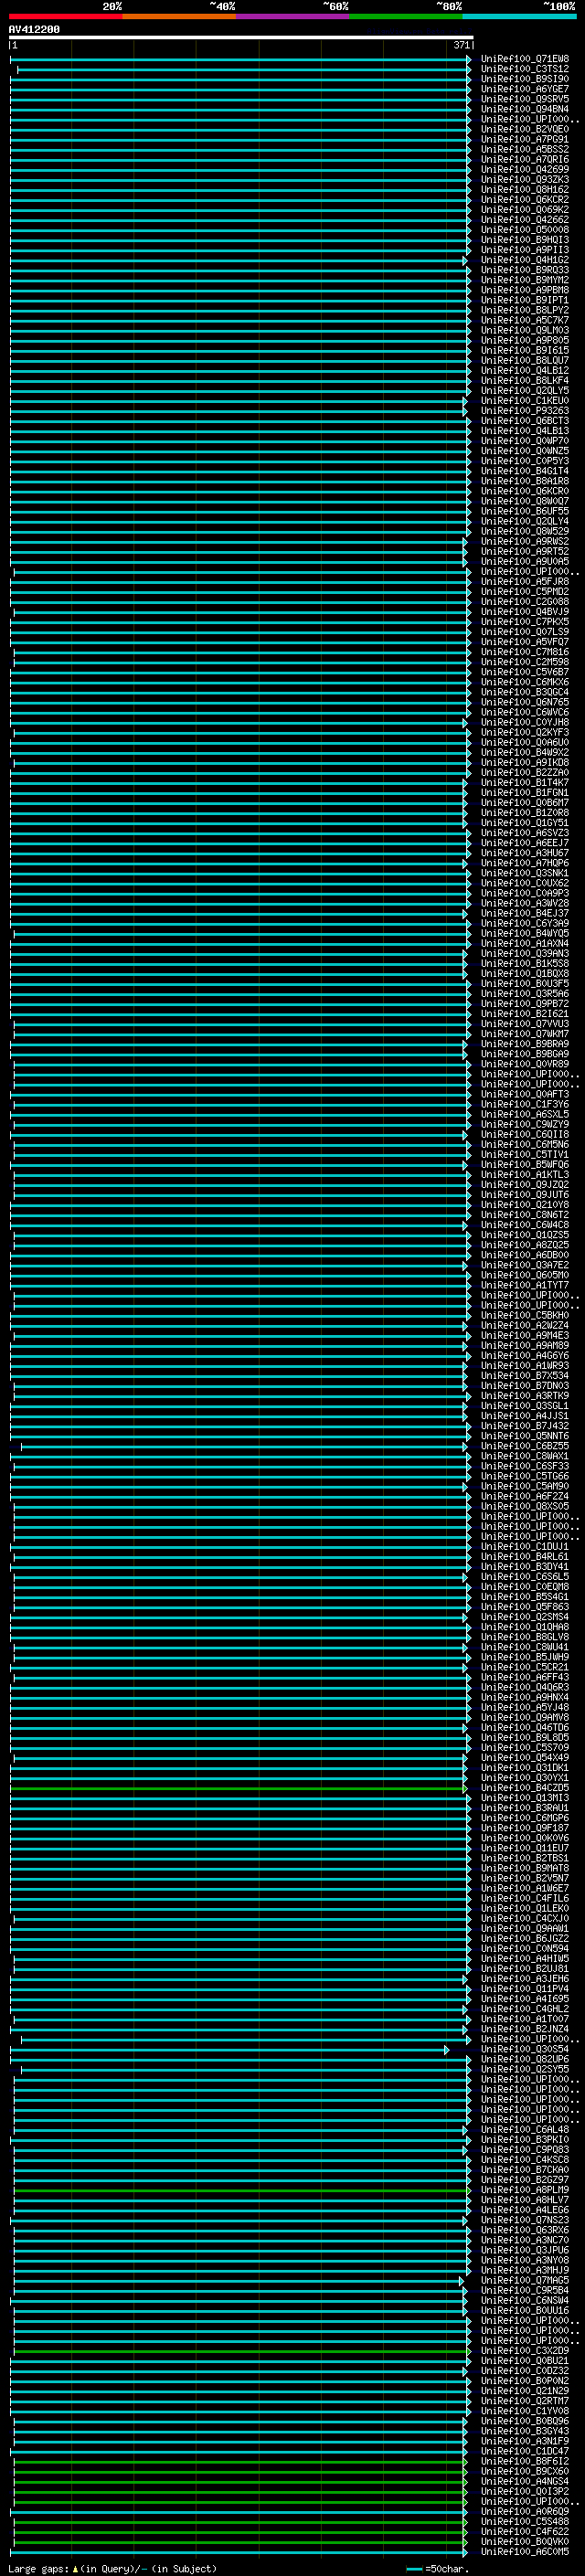Select subject UniRef100_A9P805
This screenshot has width=585, height=2576.
[524, 340]
